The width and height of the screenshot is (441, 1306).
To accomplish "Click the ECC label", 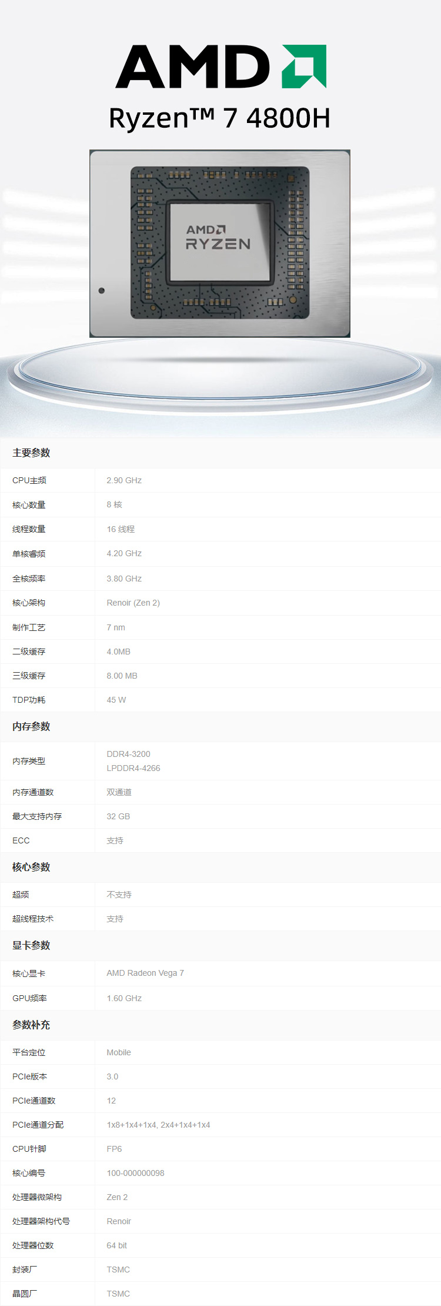I will point(21,840).
